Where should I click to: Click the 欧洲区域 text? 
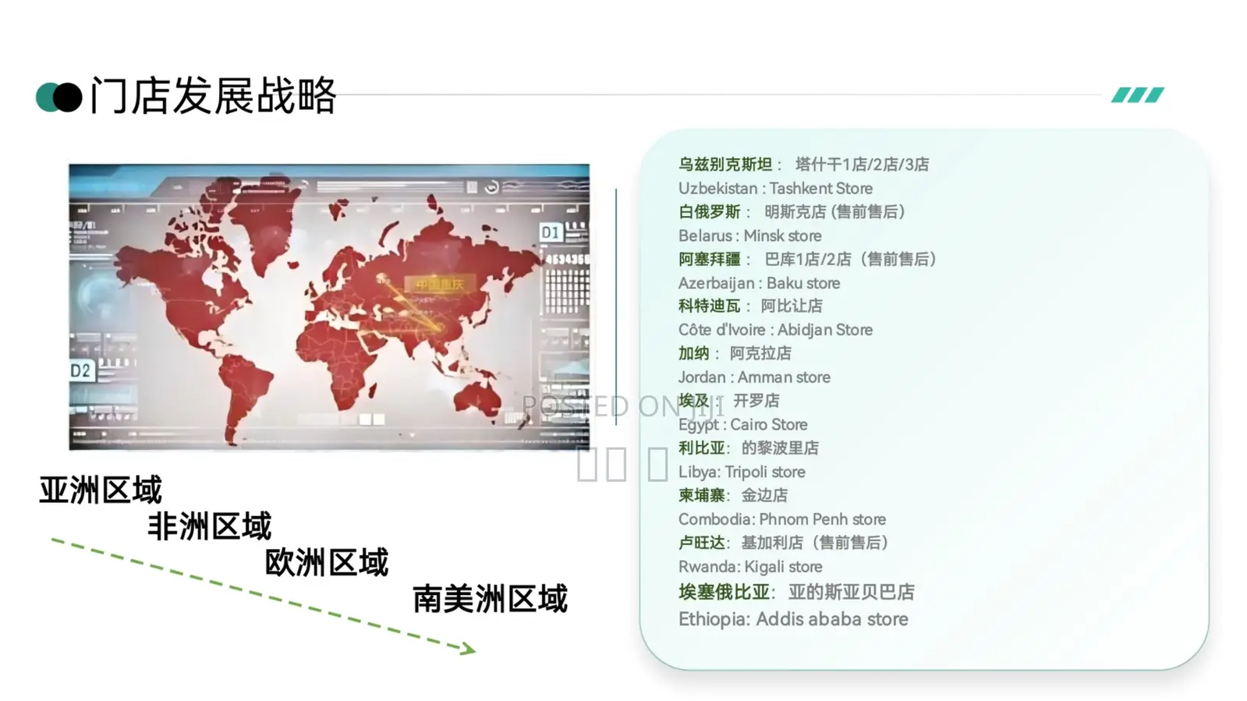tap(326, 563)
